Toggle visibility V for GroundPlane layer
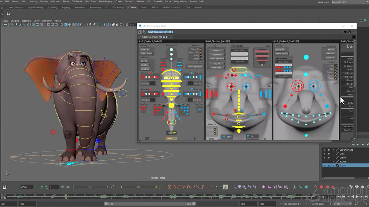This screenshot has height=207, width=369. point(324,150)
